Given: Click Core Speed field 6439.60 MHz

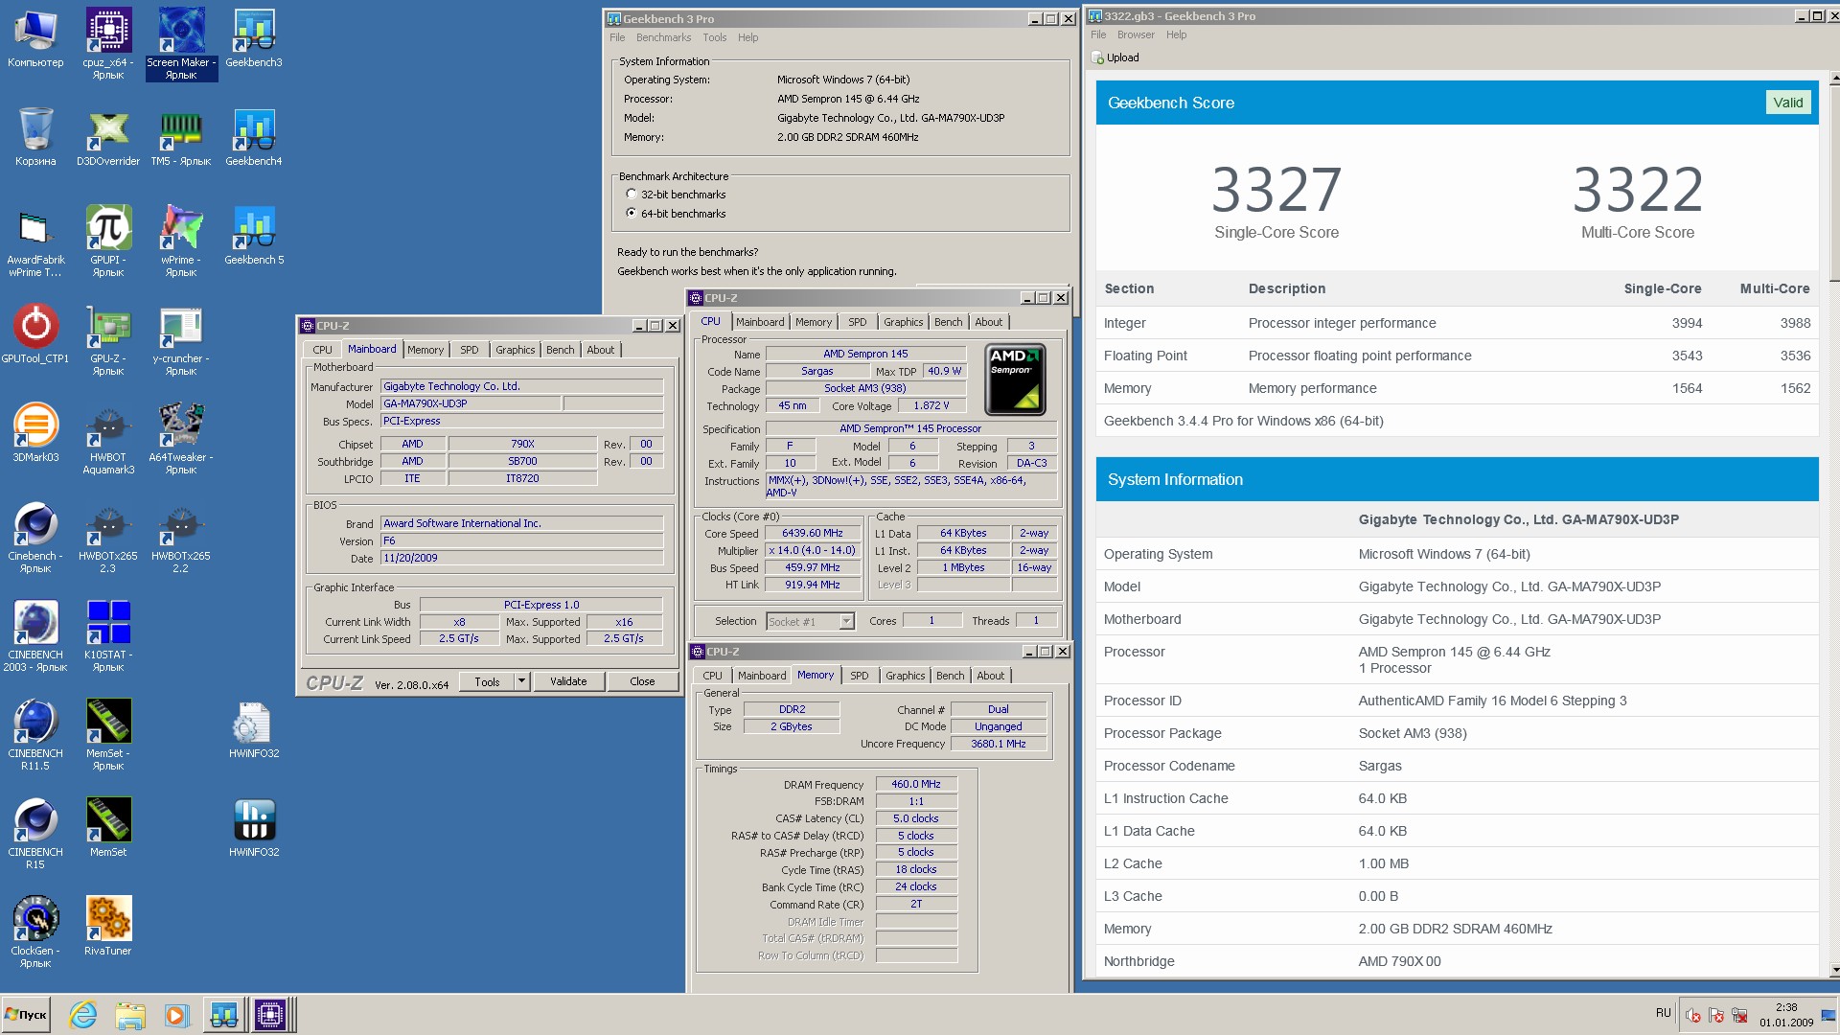Looking at the screenshot, I should tap(812, 534).
